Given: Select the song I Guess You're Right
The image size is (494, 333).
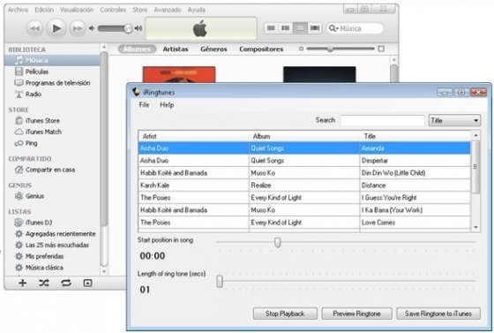Looking at the screenshot, I should pos(304,198).
